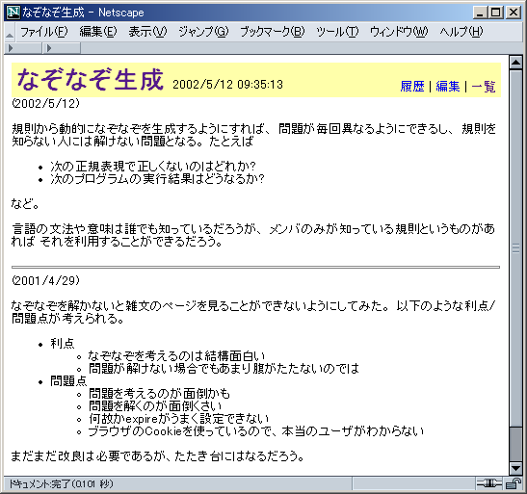This screenshot has height=494, width=527.
Task: Follow the 編集 link in the page header
Action: pyautogui.click(x=448, y=87)
